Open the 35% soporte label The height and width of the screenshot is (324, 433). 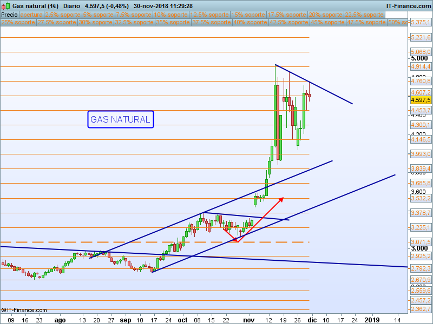(x=173, y=22)
